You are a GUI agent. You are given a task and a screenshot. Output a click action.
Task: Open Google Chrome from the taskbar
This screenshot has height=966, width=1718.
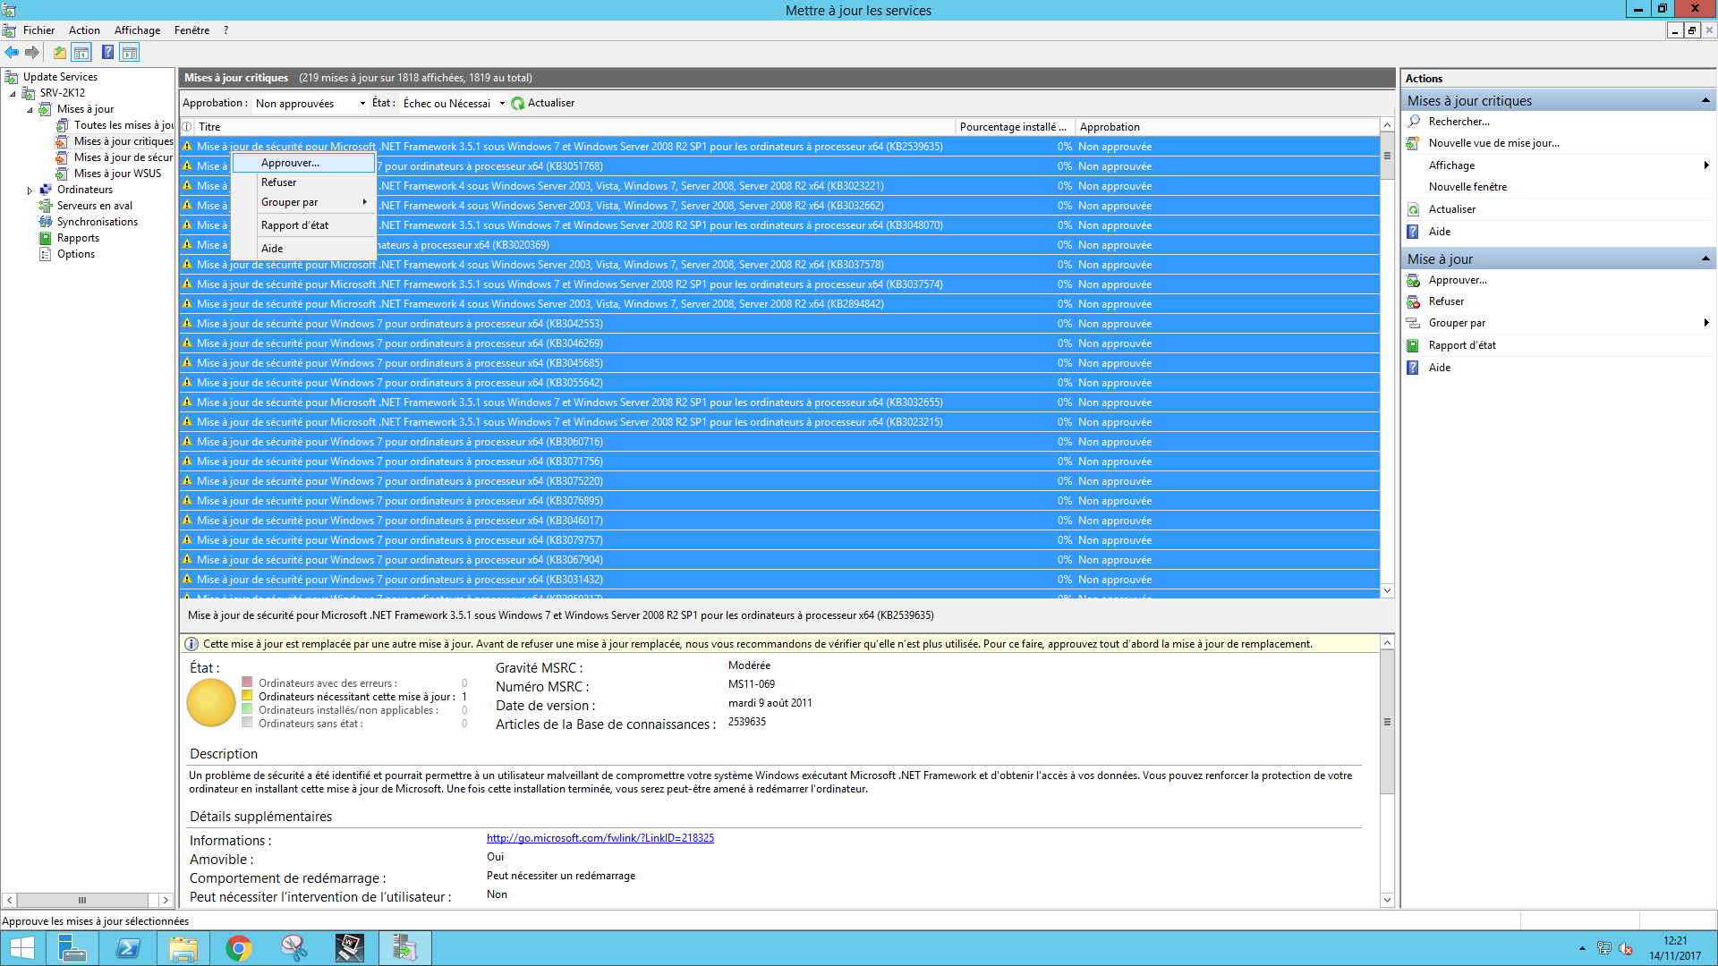tap(239, 948)
